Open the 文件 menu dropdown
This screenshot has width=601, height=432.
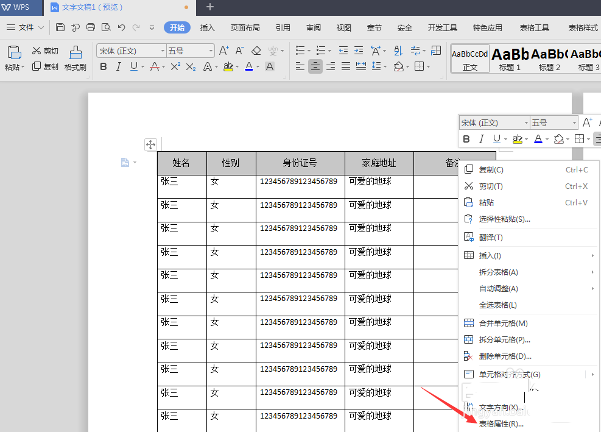tap(26, 27)
